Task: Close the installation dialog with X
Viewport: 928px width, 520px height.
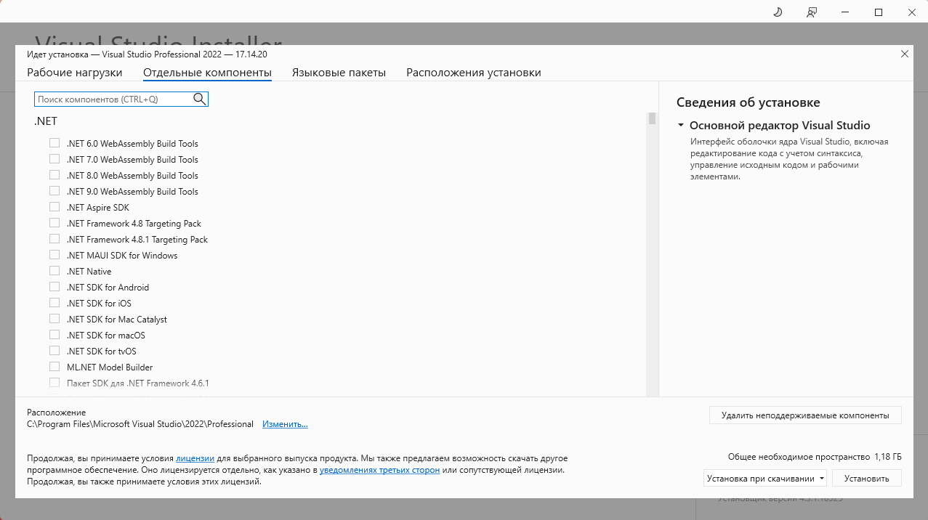Action: click(x=905, y=54)
